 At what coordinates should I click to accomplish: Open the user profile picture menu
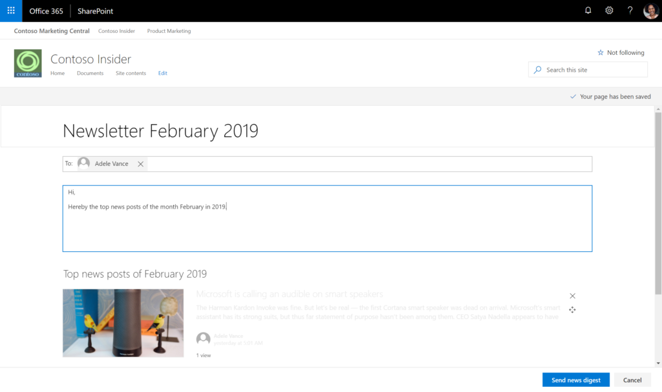651,10
